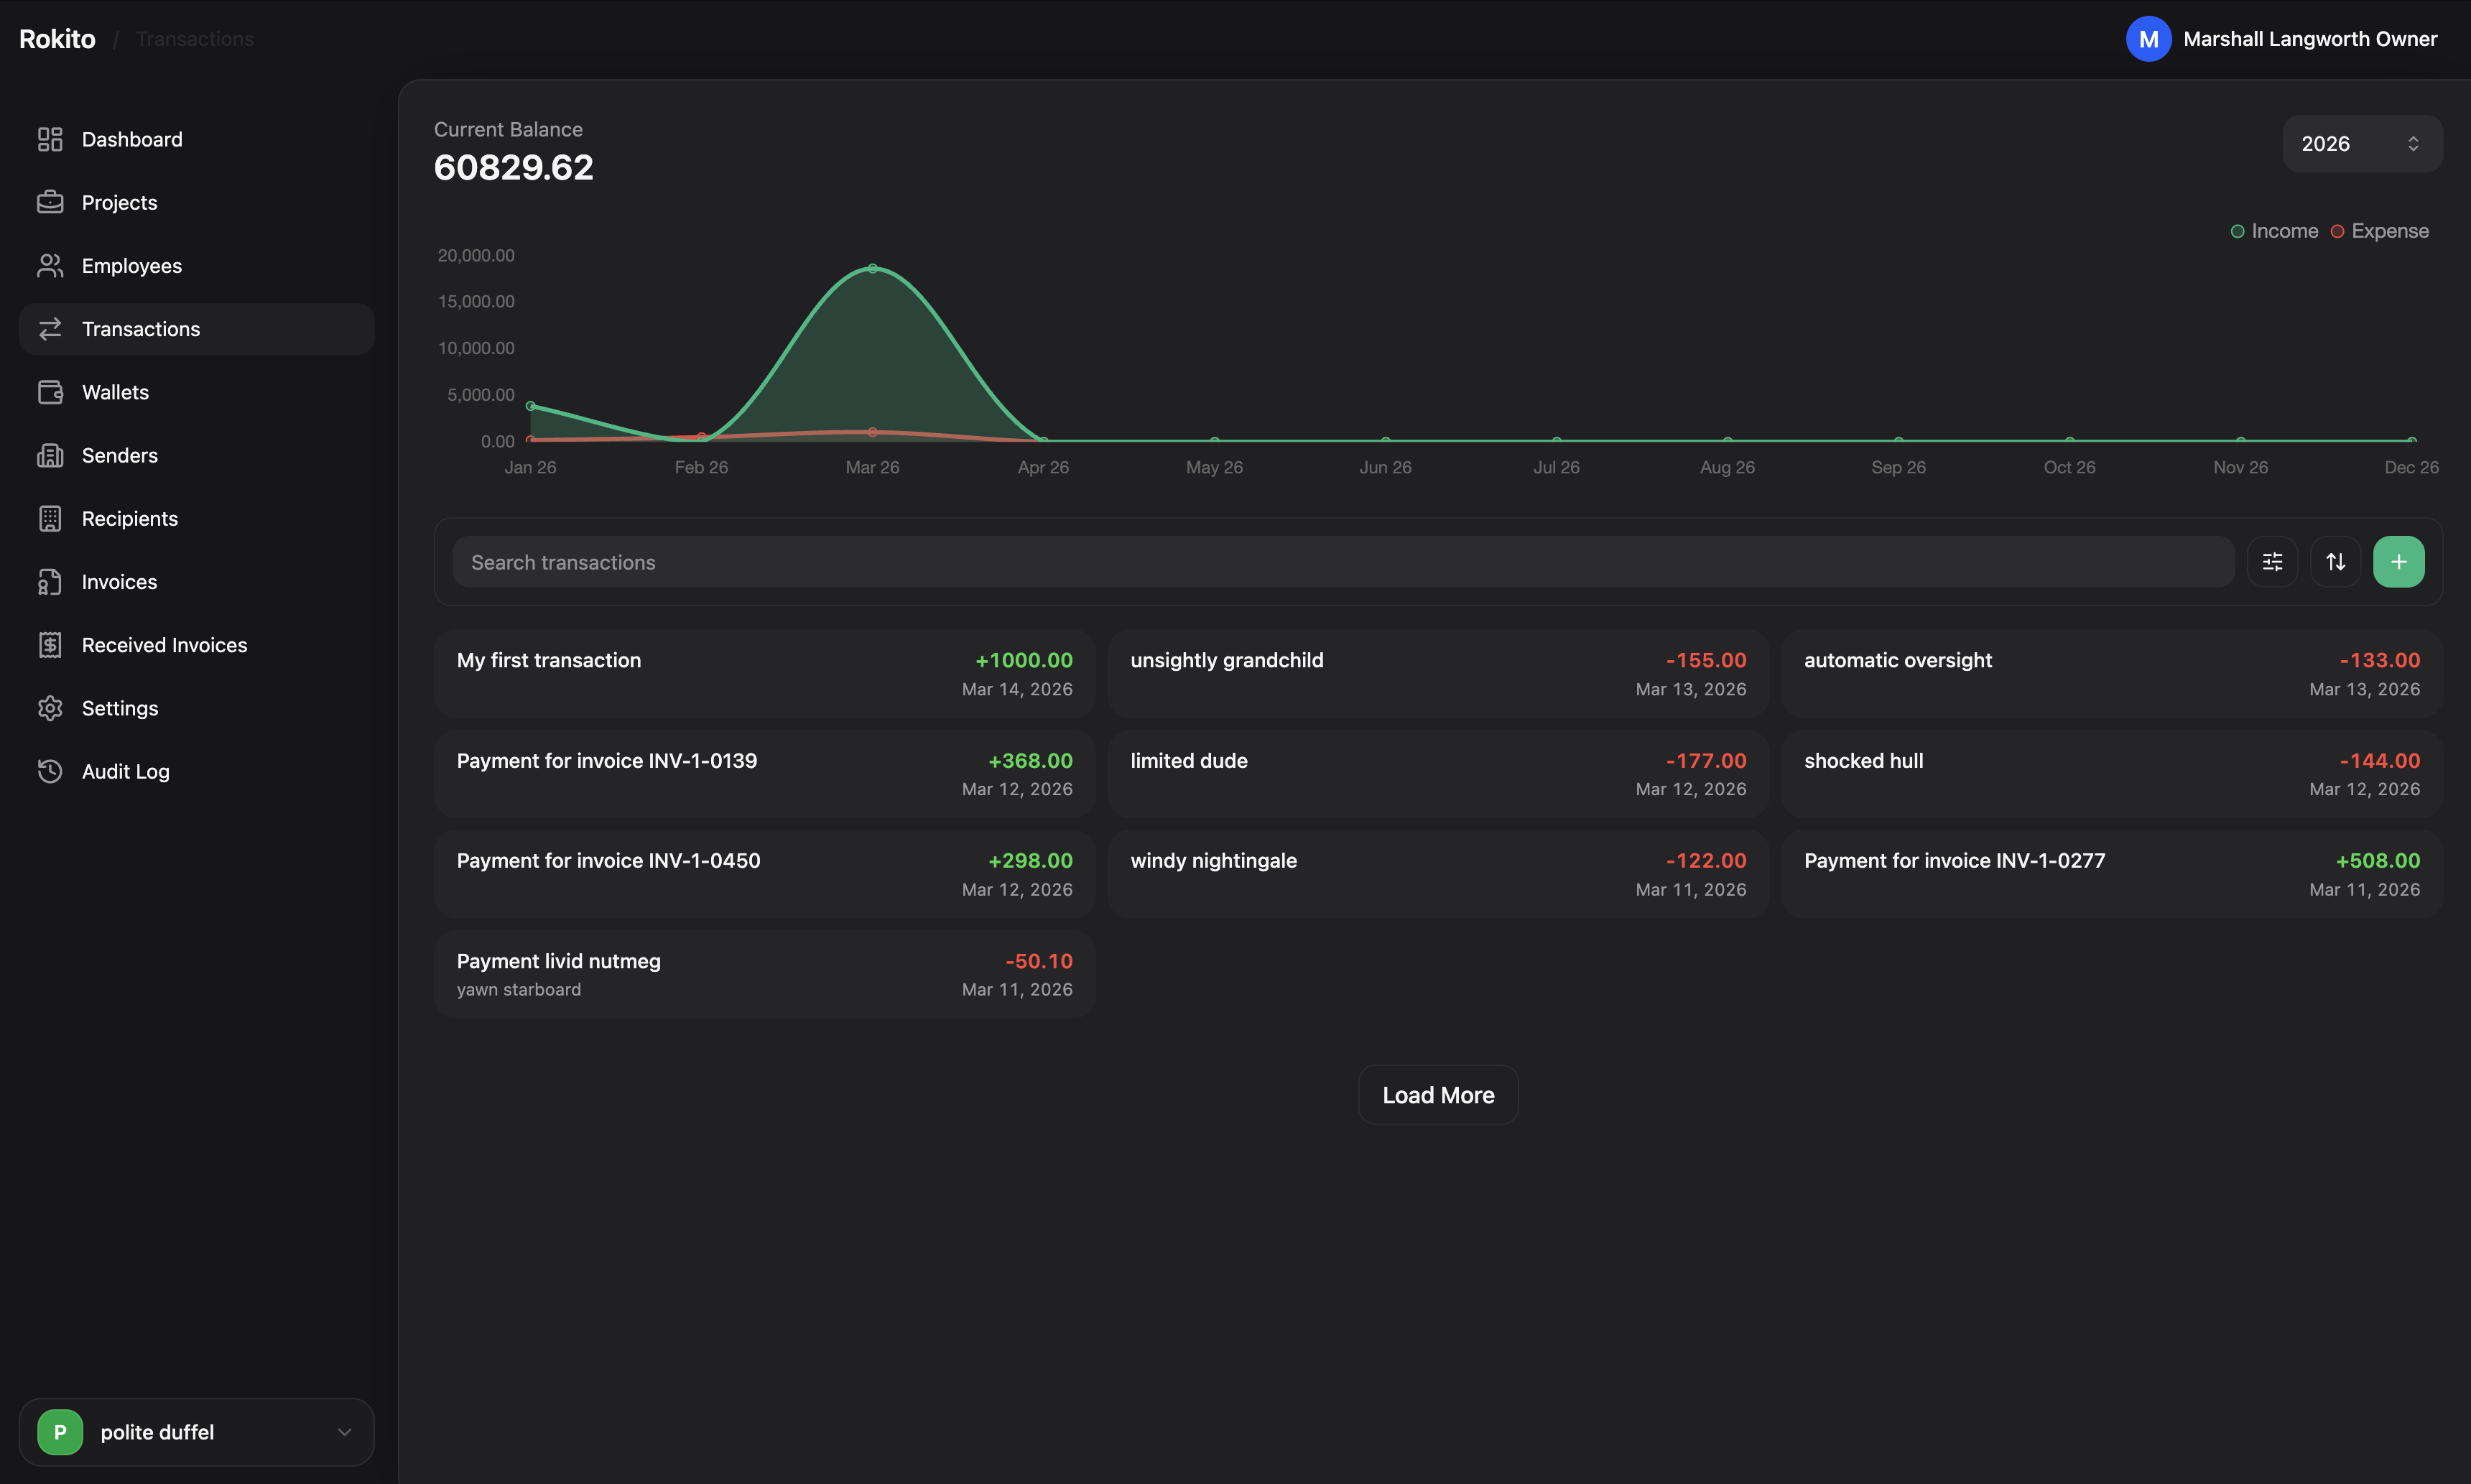This screenshot has width=2471, height=1484.
Task: Toggle the Expense legend in the chart
Action: tap(2381, 230)
